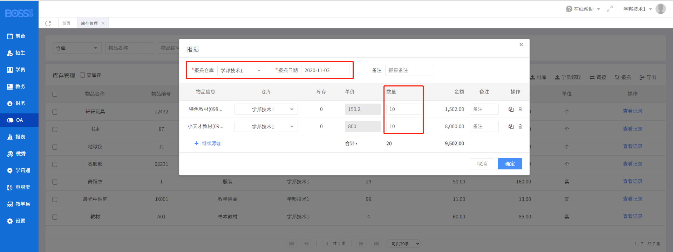This screenshot has height=252, width=673.
Task: Check the 衣服服 row checkbox
Action: coord(55,164)
